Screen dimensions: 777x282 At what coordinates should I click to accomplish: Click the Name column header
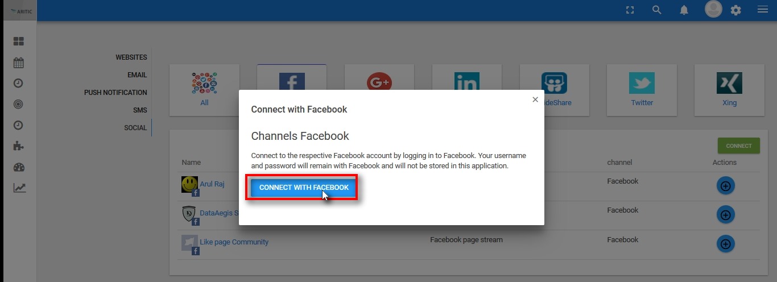pyautogui.click(x=191, y=163)
